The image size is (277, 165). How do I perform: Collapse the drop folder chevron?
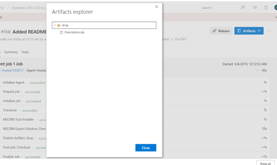point(55,25)
